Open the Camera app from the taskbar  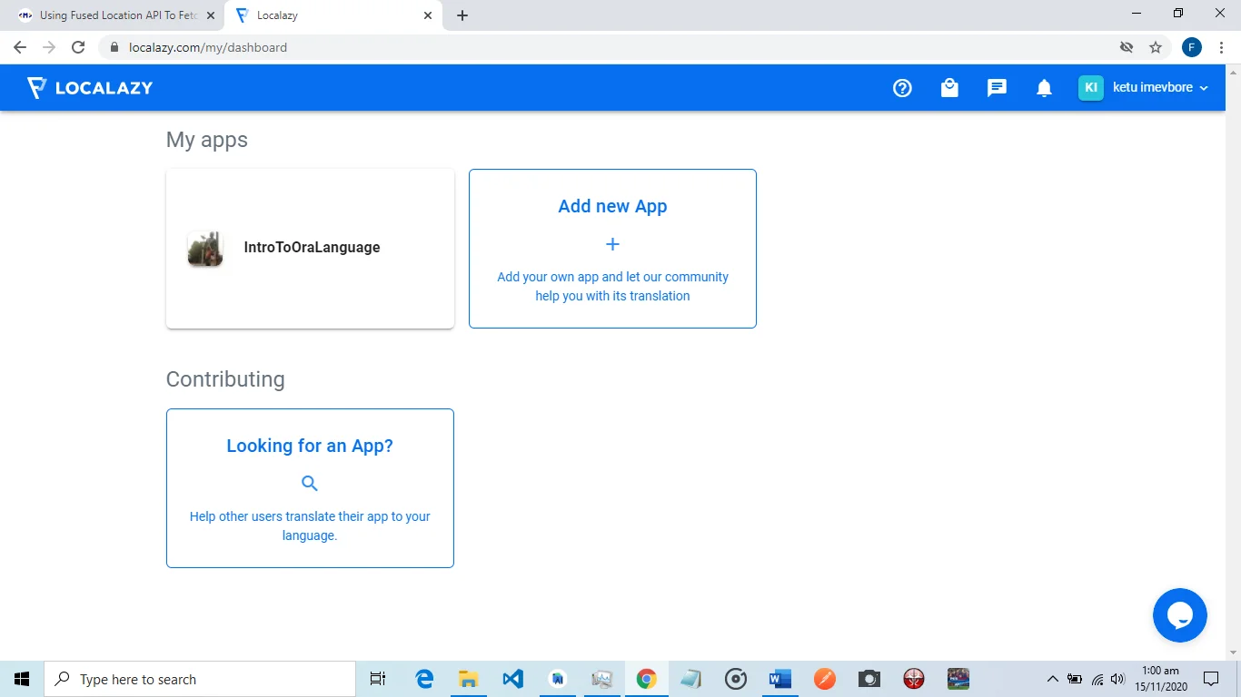pyautogui.click(x=869, y=679)
